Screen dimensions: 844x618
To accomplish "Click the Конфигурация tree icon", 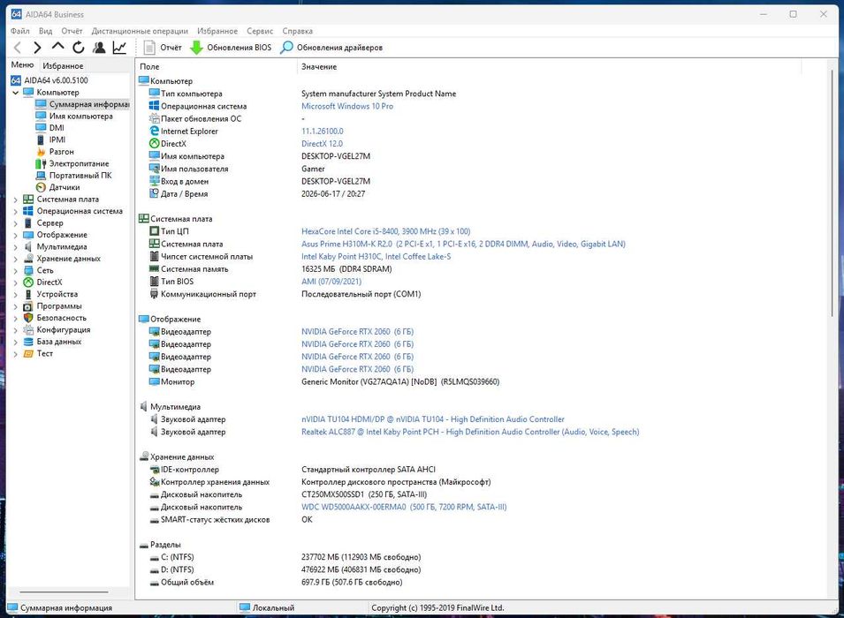I will click(28, 329).
